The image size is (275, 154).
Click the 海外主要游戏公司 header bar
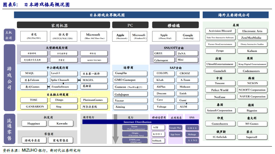point(235,15)
